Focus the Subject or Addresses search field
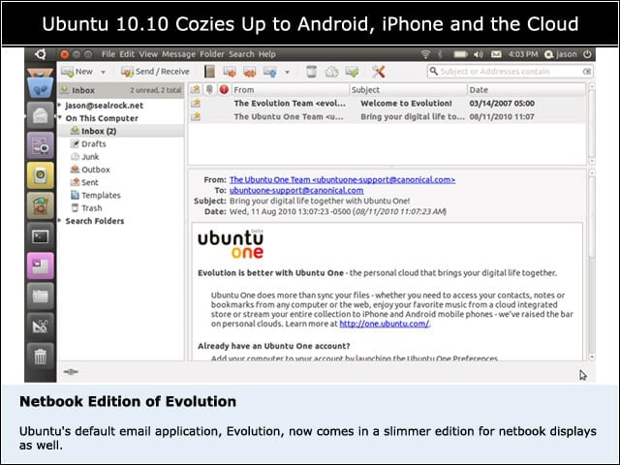 tap(510, 72)
